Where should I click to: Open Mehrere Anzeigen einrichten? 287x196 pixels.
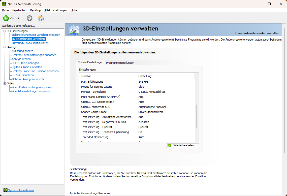coord(29,79)
